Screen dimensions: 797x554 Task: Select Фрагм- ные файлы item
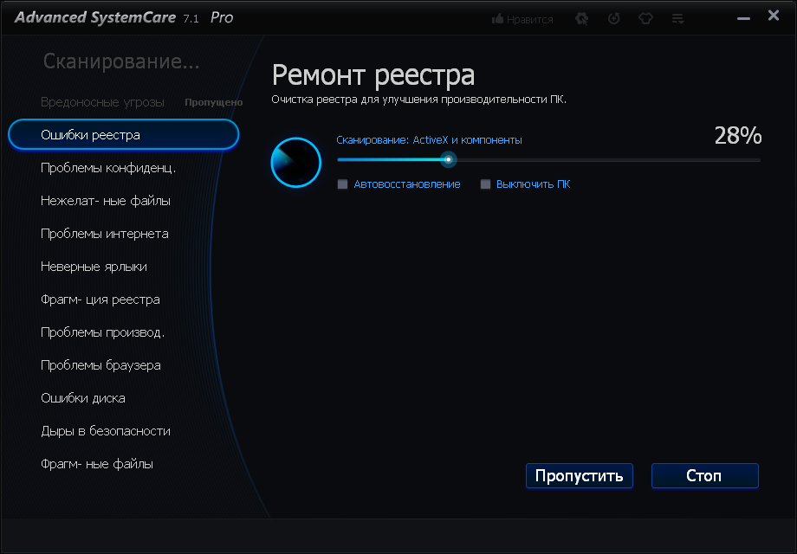click(x=96, y=464)
